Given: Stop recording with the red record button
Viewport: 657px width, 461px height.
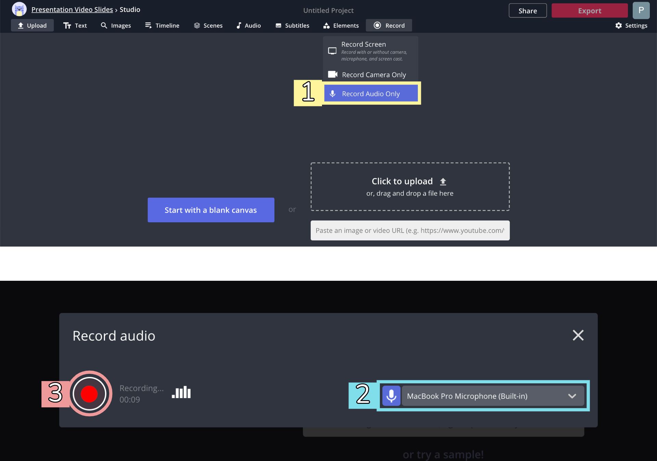Looking at the screenshot, I should 89,394.
